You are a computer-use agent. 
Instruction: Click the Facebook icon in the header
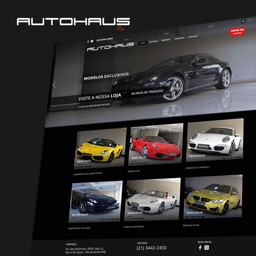[88, 42]
